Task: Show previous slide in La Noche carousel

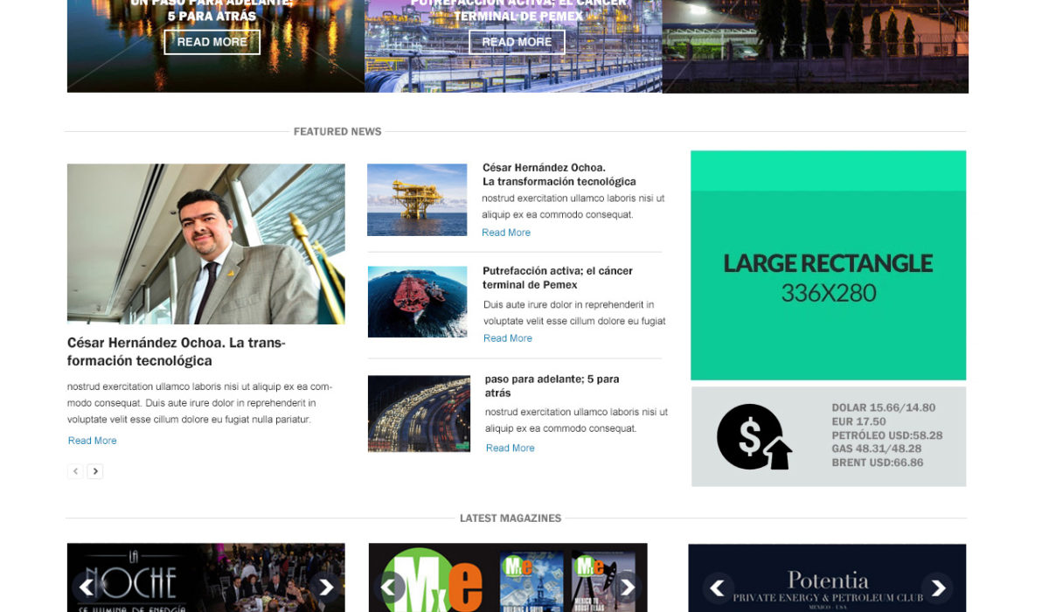Action: [x=87, y=588]
